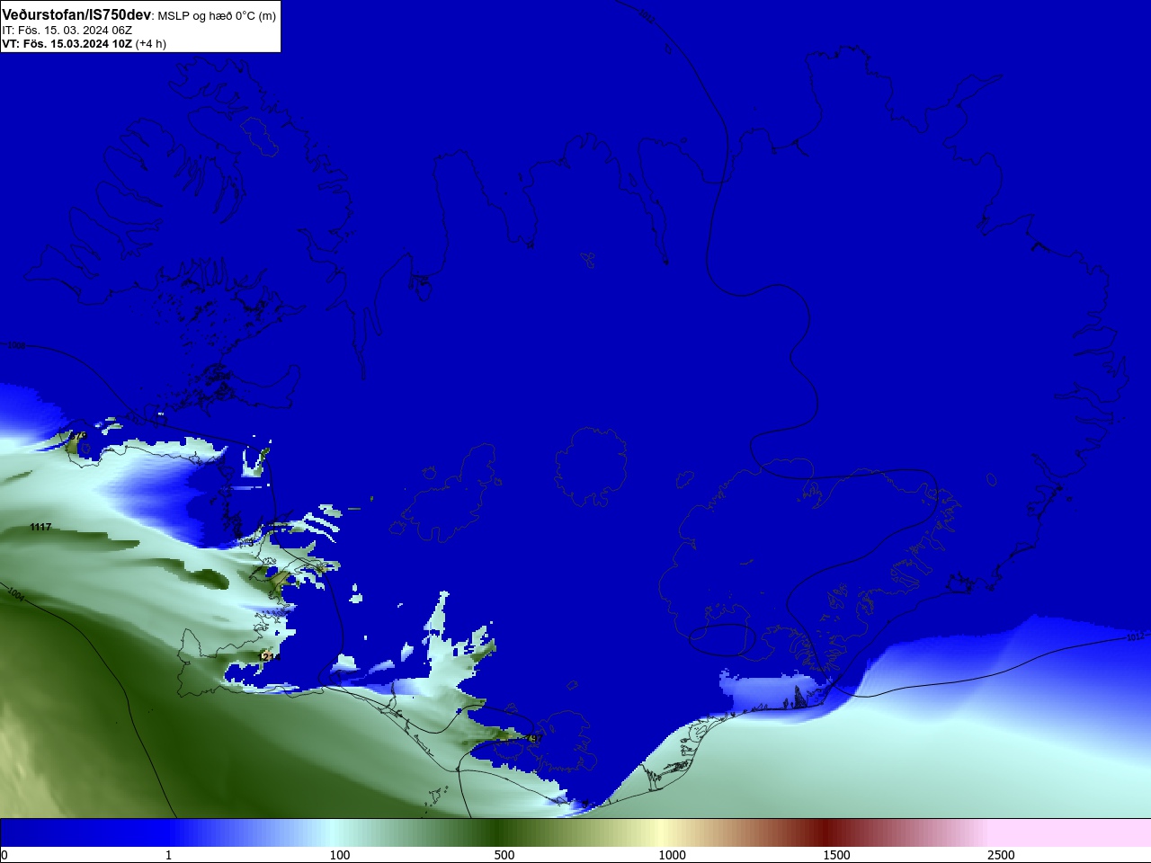This screenshot has height=863, width=1151.
Task: Click the Veðurstofan/IS750dev title text
Action: [76, 15]
